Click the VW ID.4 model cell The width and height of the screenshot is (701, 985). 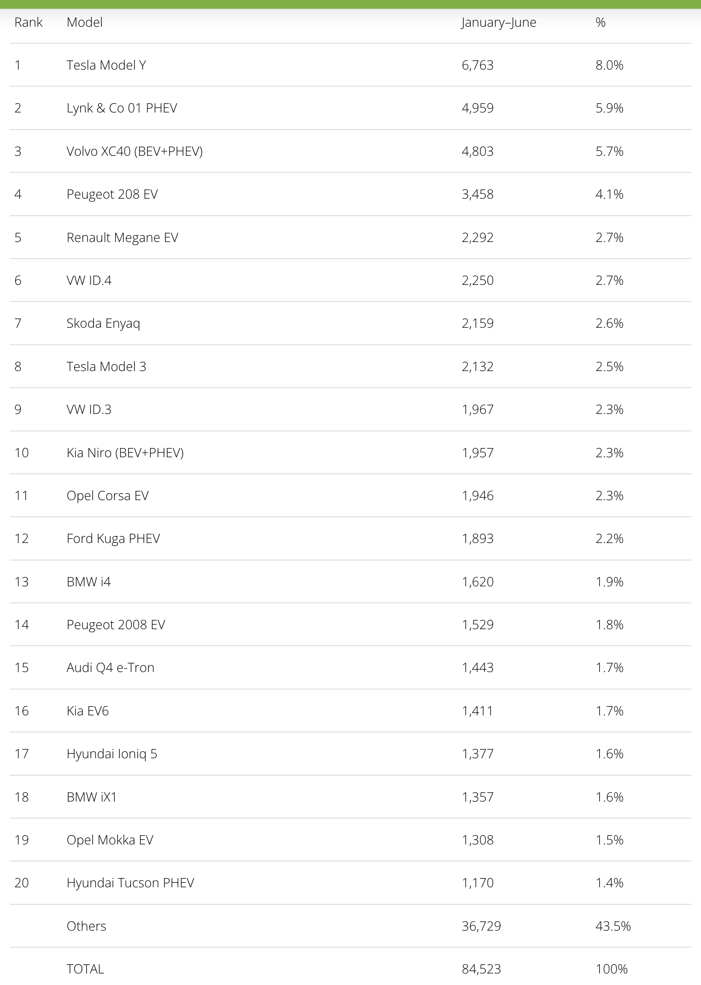click(x=89, y=280)
